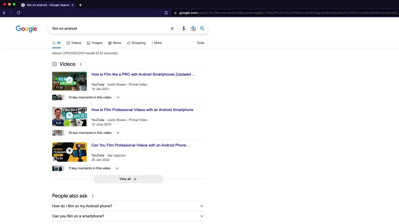
Task: Click the blue magnifier search button
Action: [202, 29]
